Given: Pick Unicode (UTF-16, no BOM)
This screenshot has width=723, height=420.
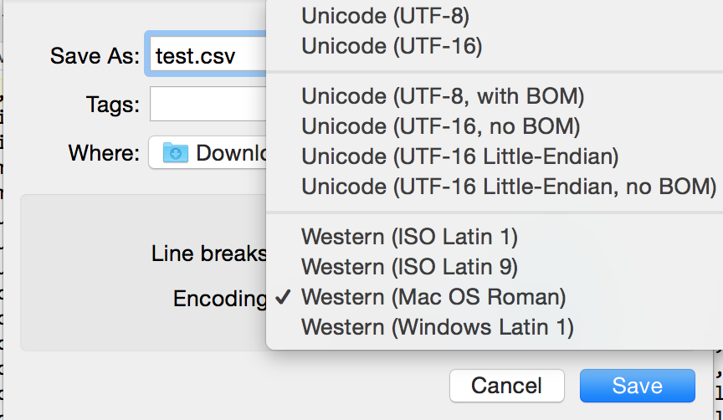Looking at the screenshot, I should (495, 126).
